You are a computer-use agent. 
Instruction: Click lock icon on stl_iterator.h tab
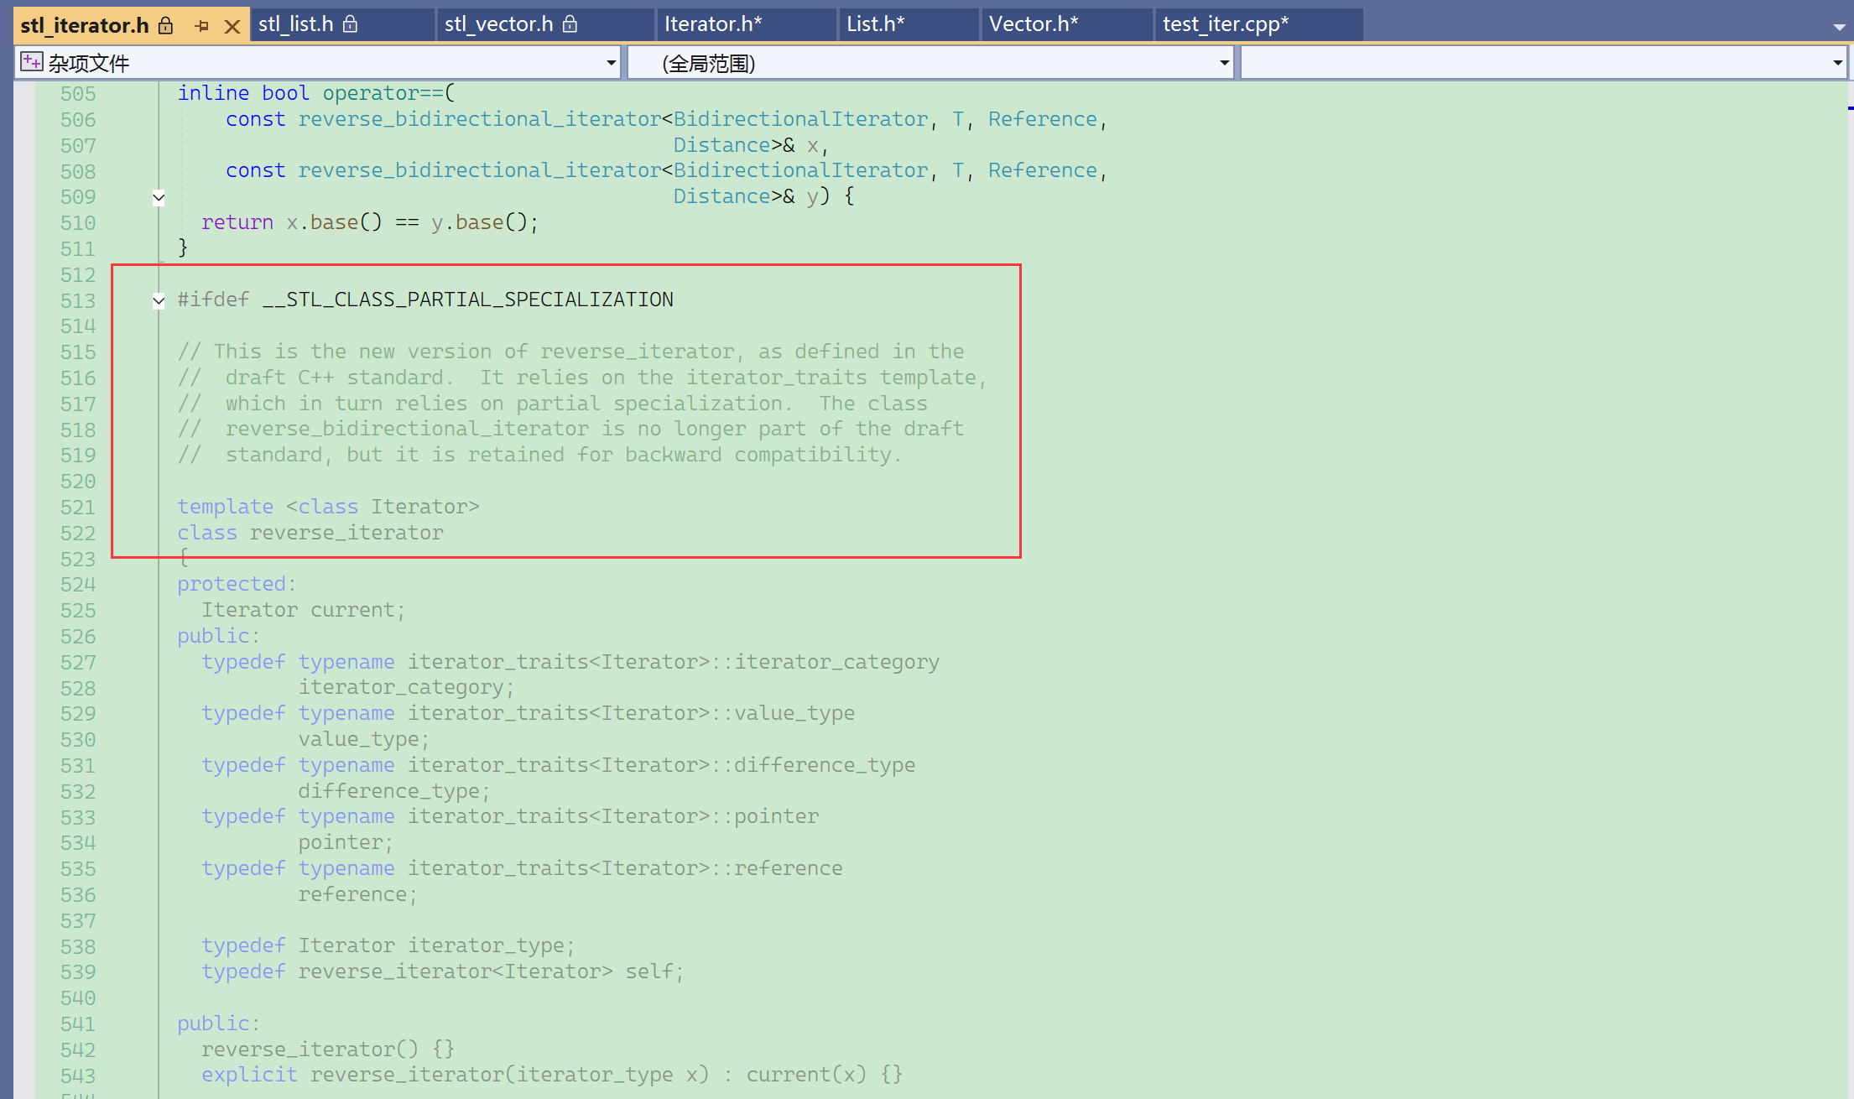pos(166,26)
